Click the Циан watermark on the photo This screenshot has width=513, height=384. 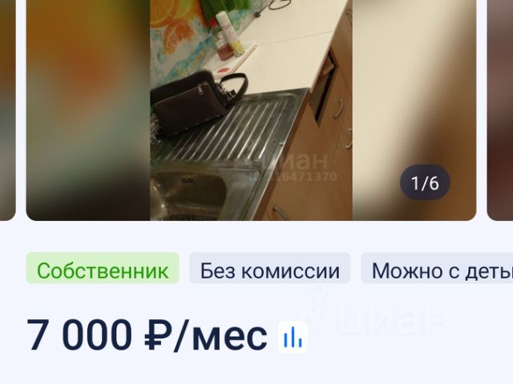tap(296, 162)
